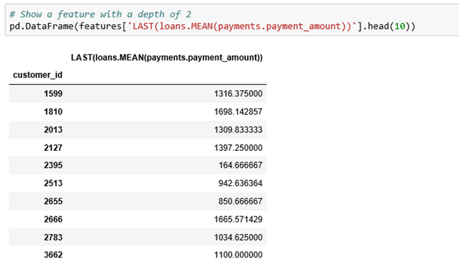Click the value 1034.625000 cell

238,237
